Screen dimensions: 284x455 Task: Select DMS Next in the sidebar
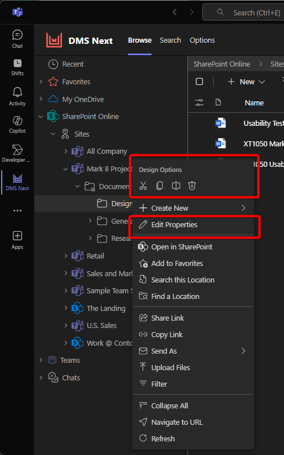(18, 182)
